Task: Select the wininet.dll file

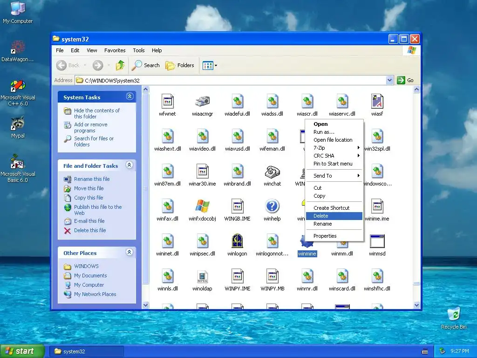Action: (x=167, y=245)
